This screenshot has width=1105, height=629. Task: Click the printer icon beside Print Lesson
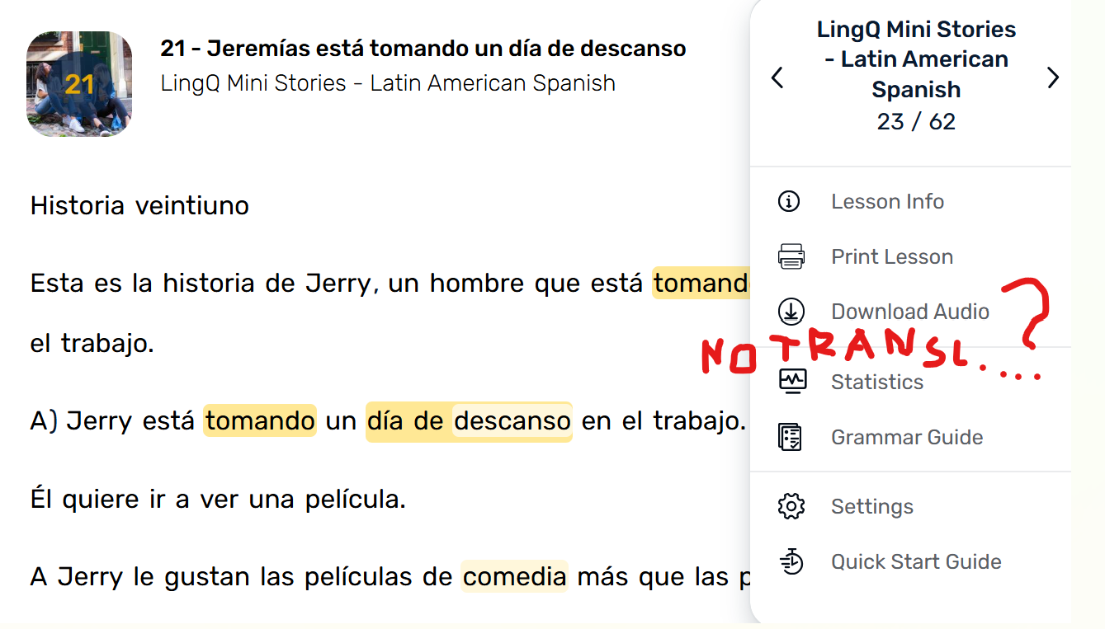tap(791, 256)
